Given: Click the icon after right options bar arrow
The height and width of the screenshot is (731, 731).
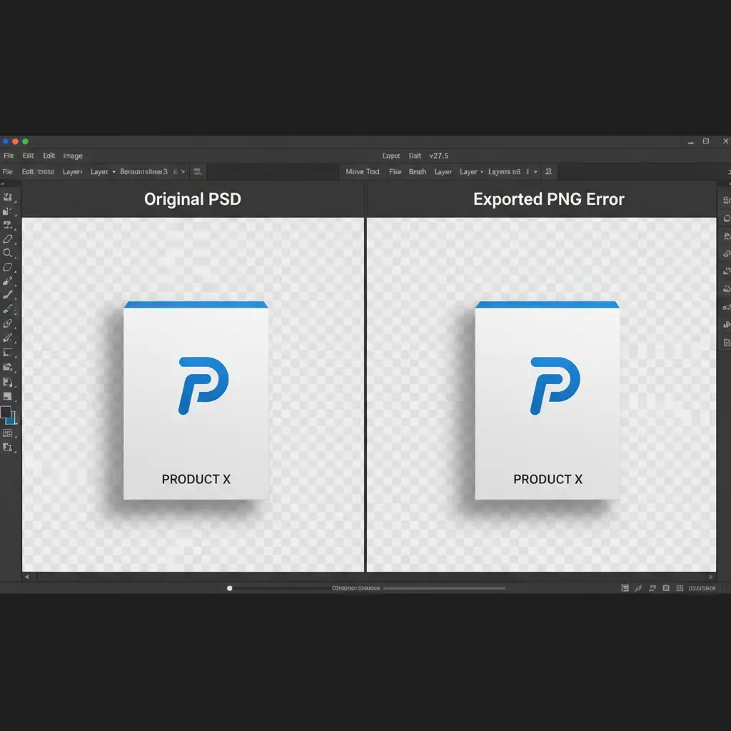Looking at the screenshot, I should 548,172.
